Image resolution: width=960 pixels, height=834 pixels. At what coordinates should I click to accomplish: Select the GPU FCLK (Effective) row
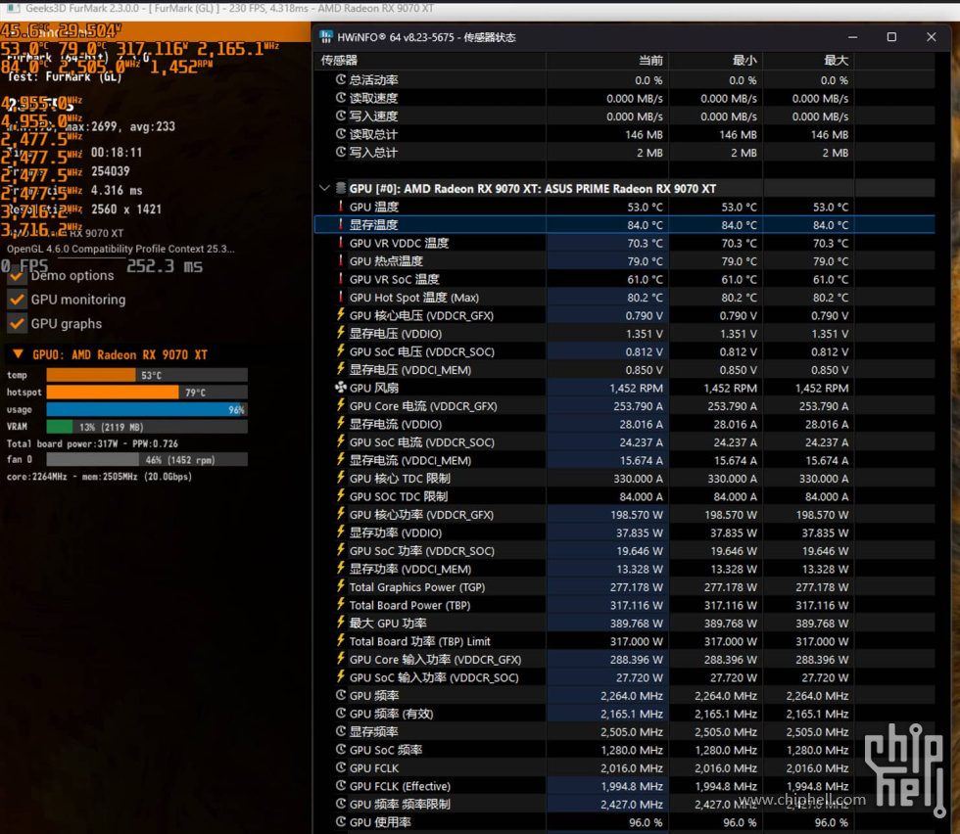pos(625,786)
